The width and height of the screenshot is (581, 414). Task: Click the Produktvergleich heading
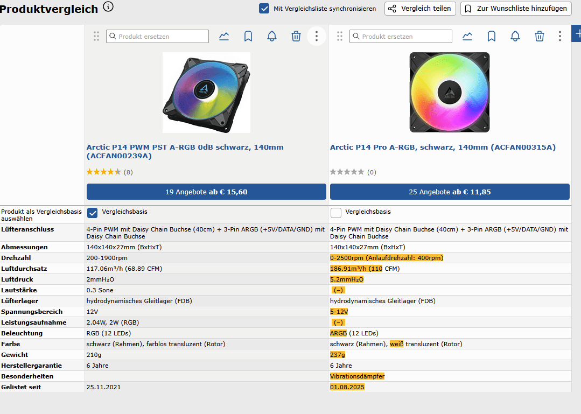[48, 9]
